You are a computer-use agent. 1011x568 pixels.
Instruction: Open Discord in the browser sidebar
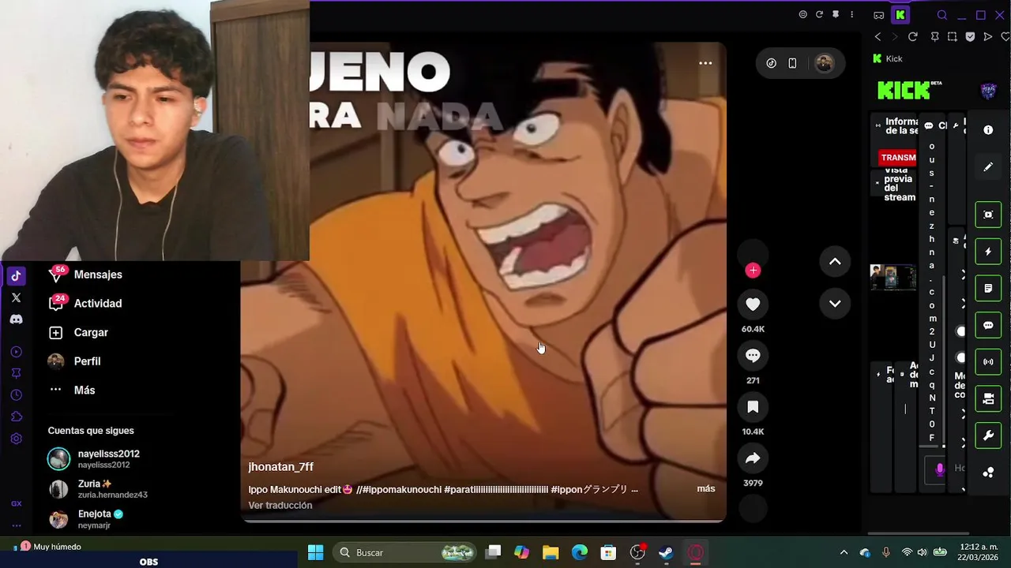click(16, 319)
